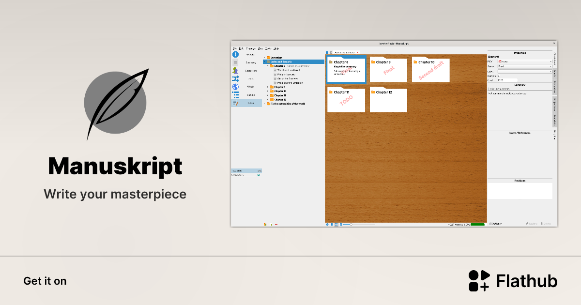Select the Characters icon in the left sidebar
The height and width of the screenshot is (305, 581).
[235, 71]
